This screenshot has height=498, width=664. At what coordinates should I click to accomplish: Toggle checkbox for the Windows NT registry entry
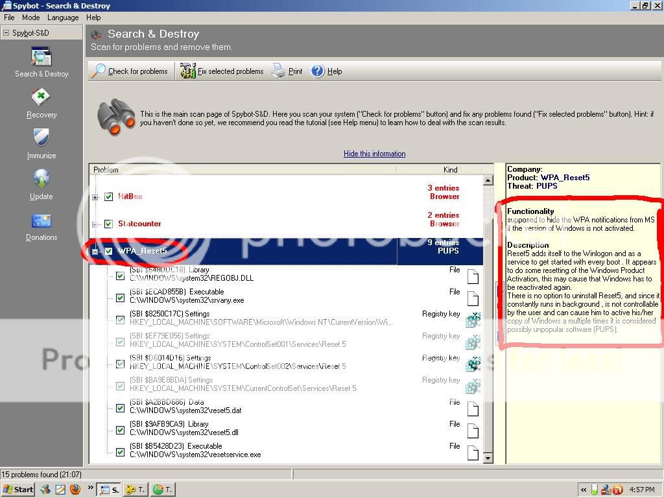point(120,320)
